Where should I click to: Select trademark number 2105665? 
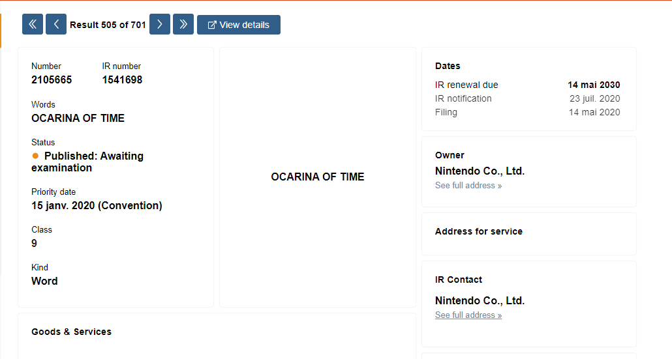point(52,80)
